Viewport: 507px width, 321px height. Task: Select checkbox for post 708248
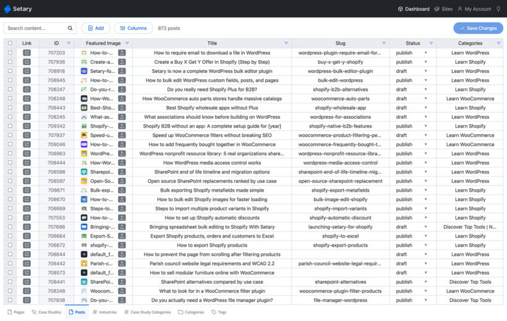pyautogui.click(x=10, y=98)
